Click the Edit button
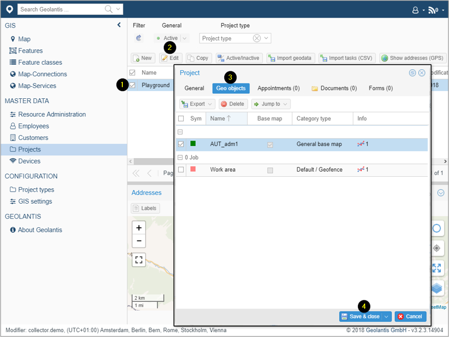Image resolution: width=449 pixels, height=337 pixels. point(170,58)
